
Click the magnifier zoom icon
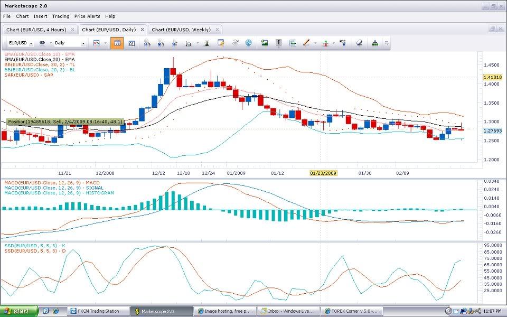click(188, 43)
